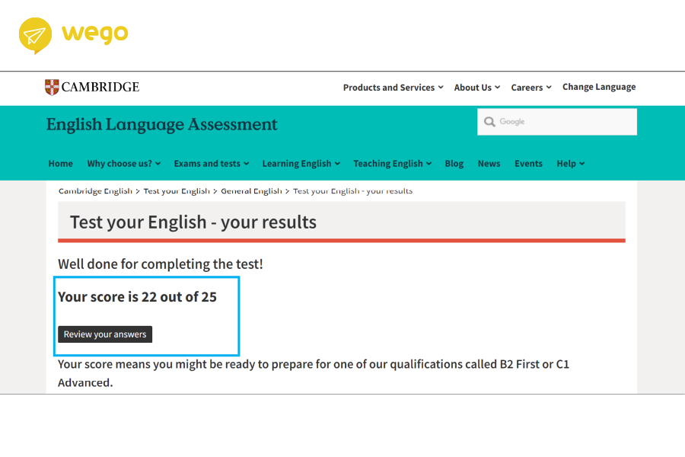Image resolution: width=685 pixels, height=457 pixels.
Task: Select News in the navigation bar
Action: (x=489, y=164)
